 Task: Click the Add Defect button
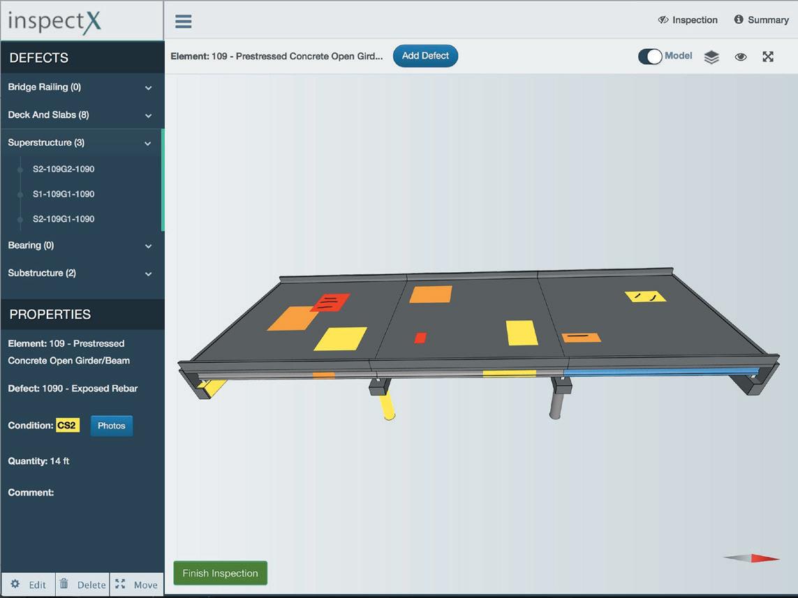[425, 56]
